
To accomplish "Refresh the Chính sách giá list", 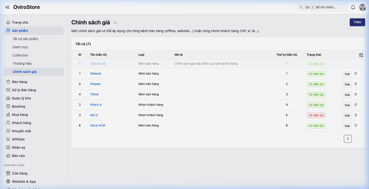I will pos(115,22).
